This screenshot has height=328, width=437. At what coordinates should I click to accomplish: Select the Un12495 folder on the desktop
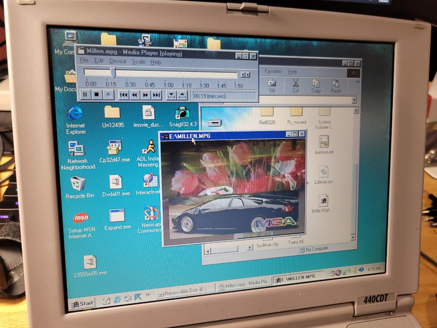pos(113,117)
